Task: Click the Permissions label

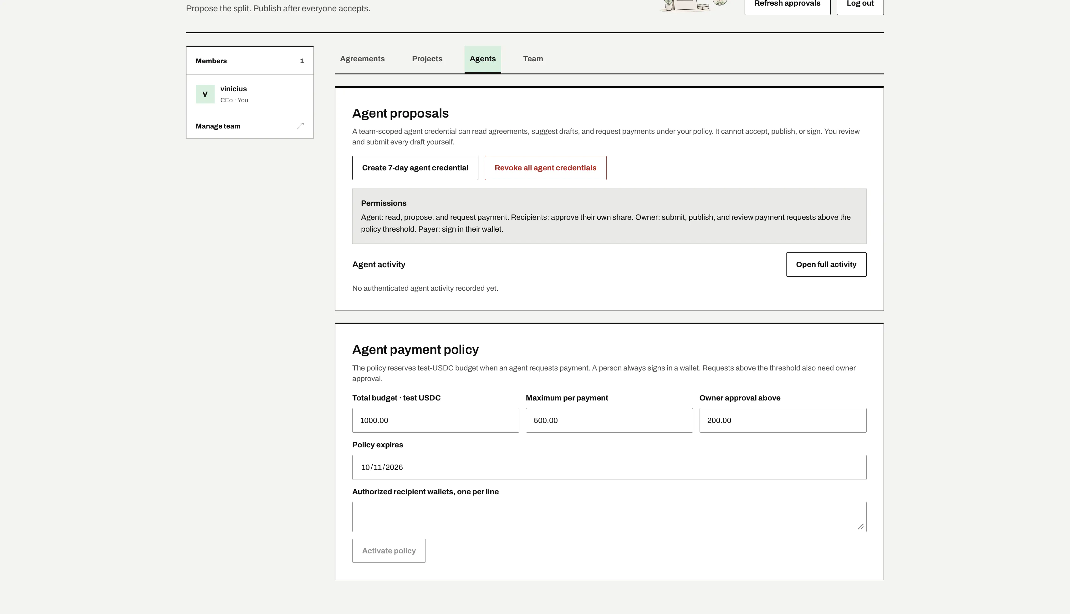Action: click(x=384, y=203)
